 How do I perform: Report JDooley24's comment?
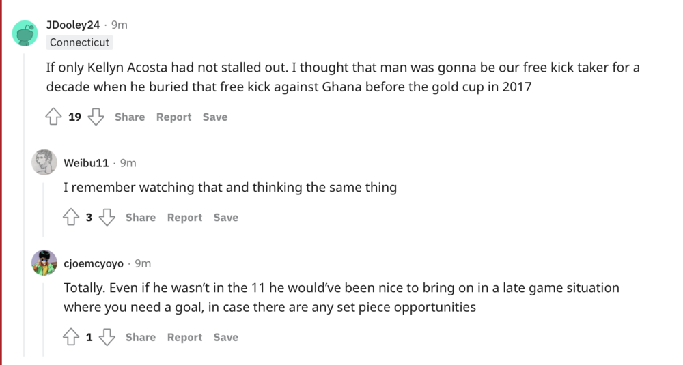[x=173, y=117]
